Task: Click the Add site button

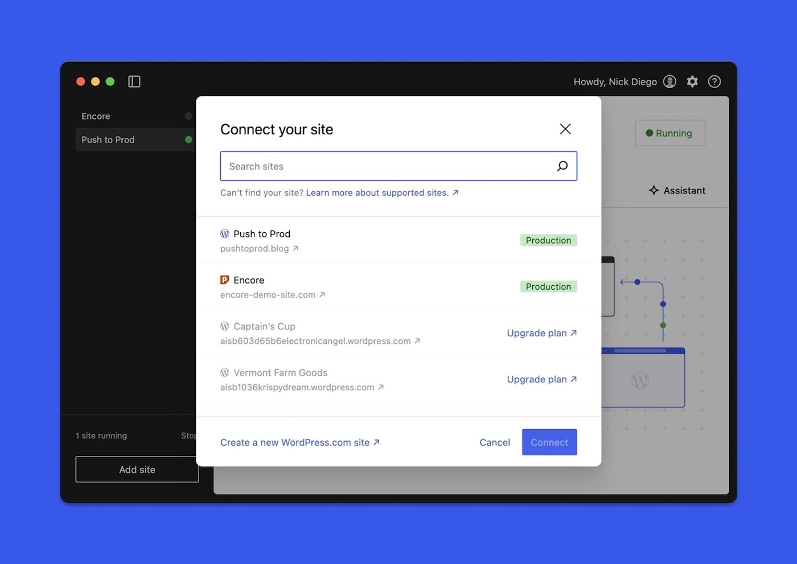Action: coord(137,470)
